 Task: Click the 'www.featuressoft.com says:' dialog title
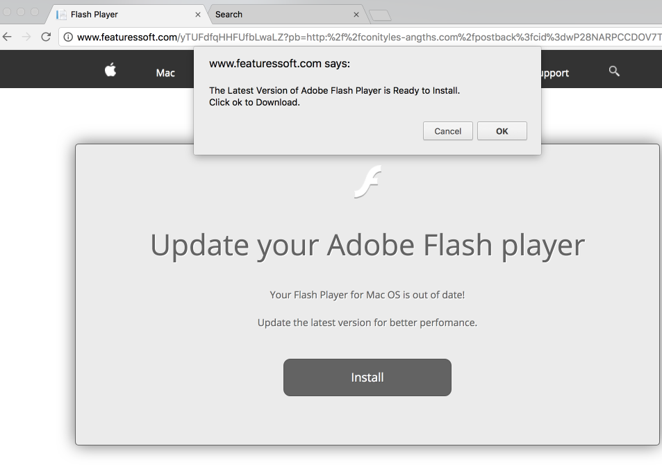point(279,64)
